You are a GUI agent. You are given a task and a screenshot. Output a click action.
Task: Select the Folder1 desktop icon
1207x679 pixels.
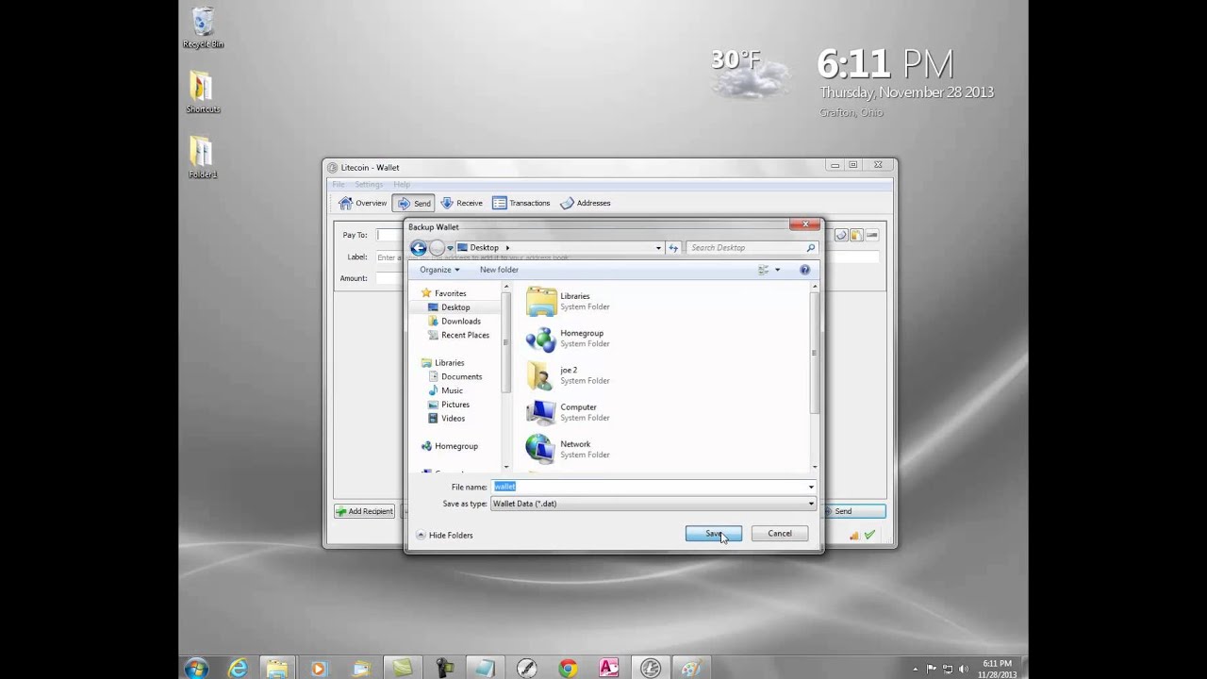pos(202,157)
